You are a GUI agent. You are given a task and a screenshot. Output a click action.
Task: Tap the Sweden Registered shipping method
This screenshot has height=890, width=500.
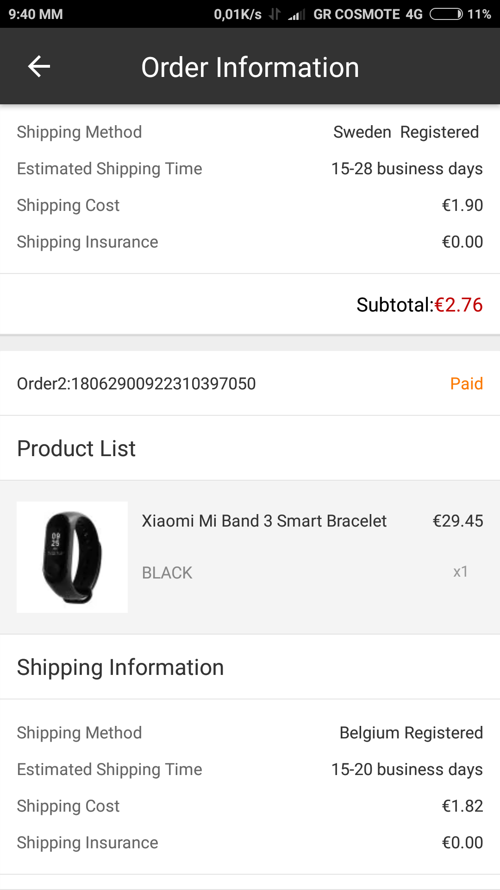pos(406,132)
